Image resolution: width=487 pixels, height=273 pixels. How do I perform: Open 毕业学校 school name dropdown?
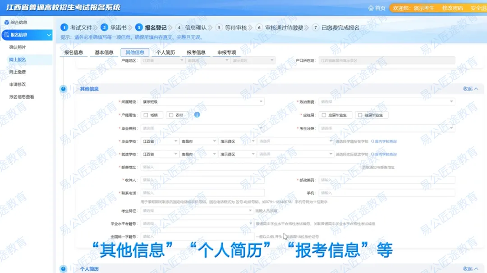(x=295, y=141)
